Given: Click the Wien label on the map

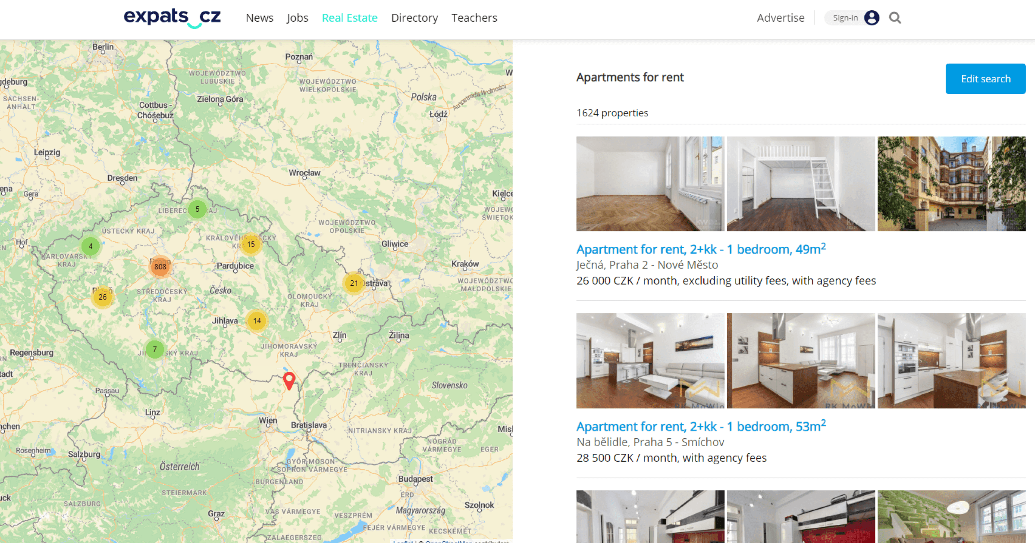Looking at the screenshot, I should coord(268,420).
